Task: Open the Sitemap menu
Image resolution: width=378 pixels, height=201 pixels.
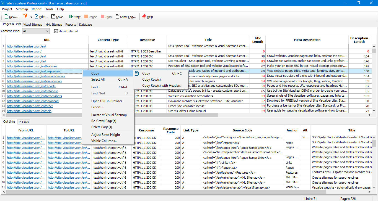Action: click(22, 9)
